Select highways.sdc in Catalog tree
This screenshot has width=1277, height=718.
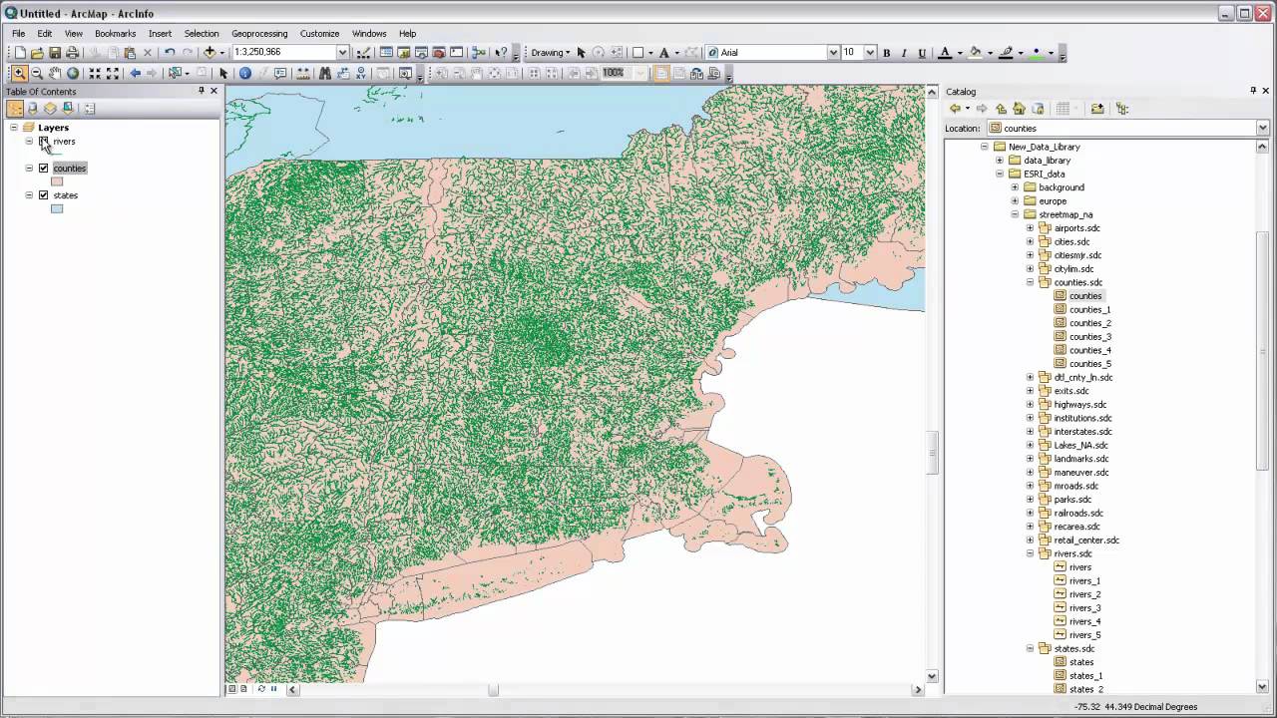pos(1080,405)
